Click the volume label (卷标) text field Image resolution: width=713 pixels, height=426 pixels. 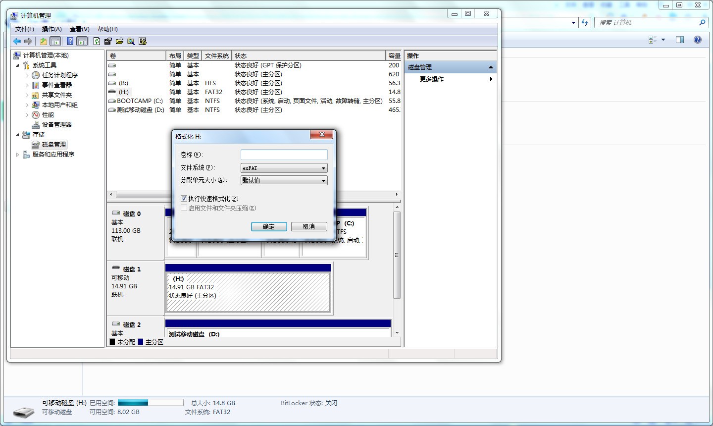[x=284, y=155]
